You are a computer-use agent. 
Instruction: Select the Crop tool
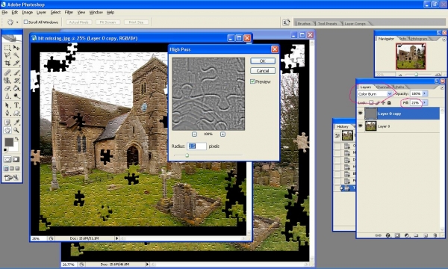[x=7, y=63]
